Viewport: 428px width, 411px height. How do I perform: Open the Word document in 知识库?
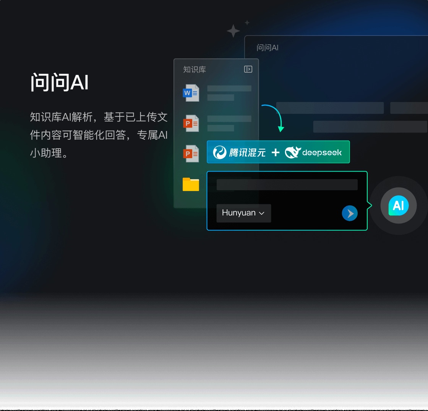[191, 93]
